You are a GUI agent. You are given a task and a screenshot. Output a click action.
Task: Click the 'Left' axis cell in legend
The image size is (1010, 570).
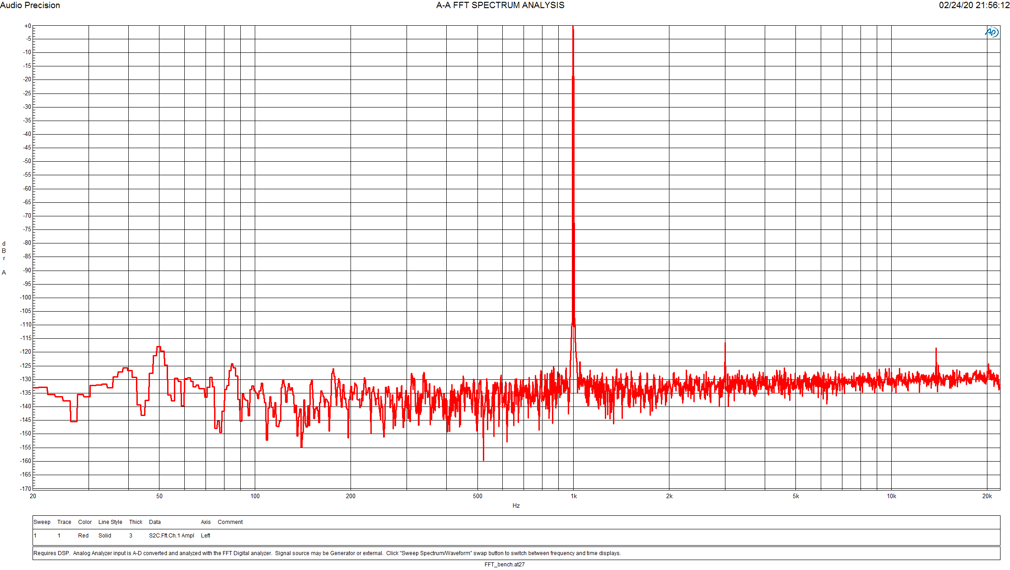tap(206, 535)
